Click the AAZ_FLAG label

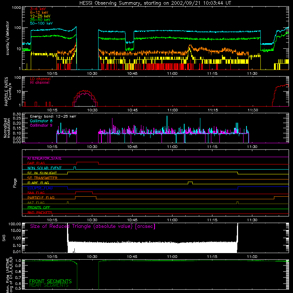(x=36, y=203)
